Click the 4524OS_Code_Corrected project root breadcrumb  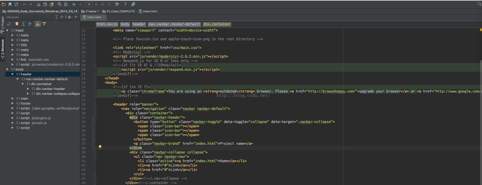pyautogui.click(x=40, y=11)
